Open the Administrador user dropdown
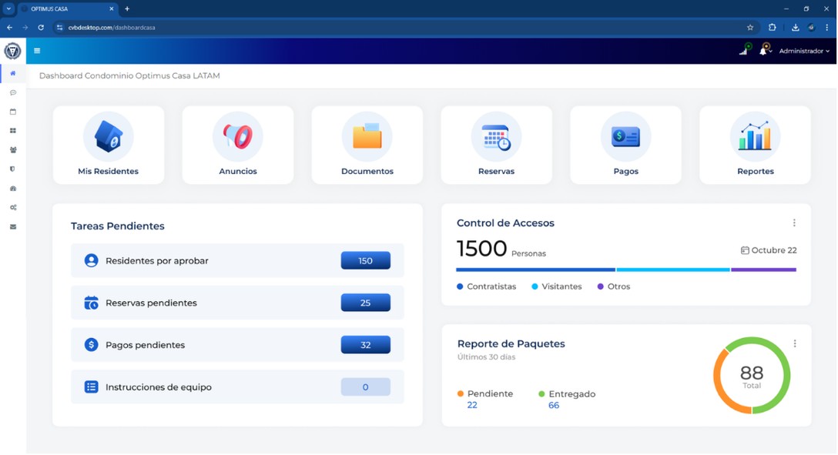This screenshot has height=455, width=838. pyautogui.click(x=804, y=51)
